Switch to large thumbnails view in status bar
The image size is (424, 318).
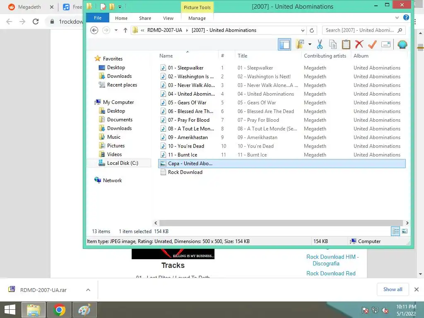405,231
